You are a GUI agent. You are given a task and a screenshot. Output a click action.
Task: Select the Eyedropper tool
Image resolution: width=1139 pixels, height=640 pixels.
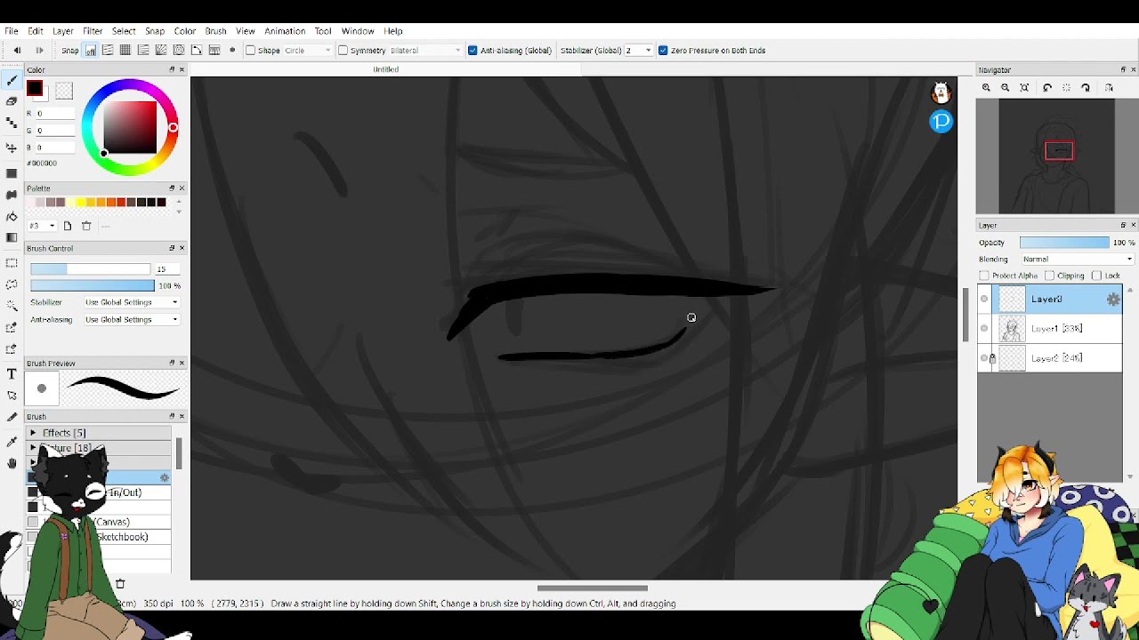coord(12,441)
